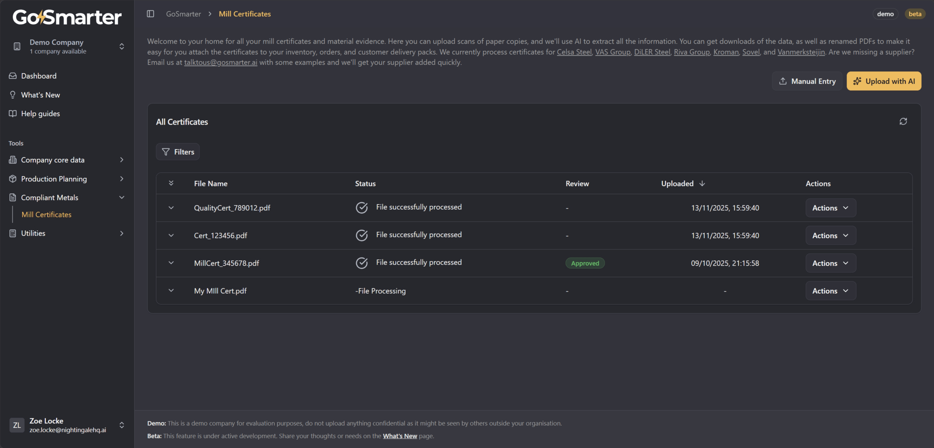Click the All Certificates heading

[182, 122]
